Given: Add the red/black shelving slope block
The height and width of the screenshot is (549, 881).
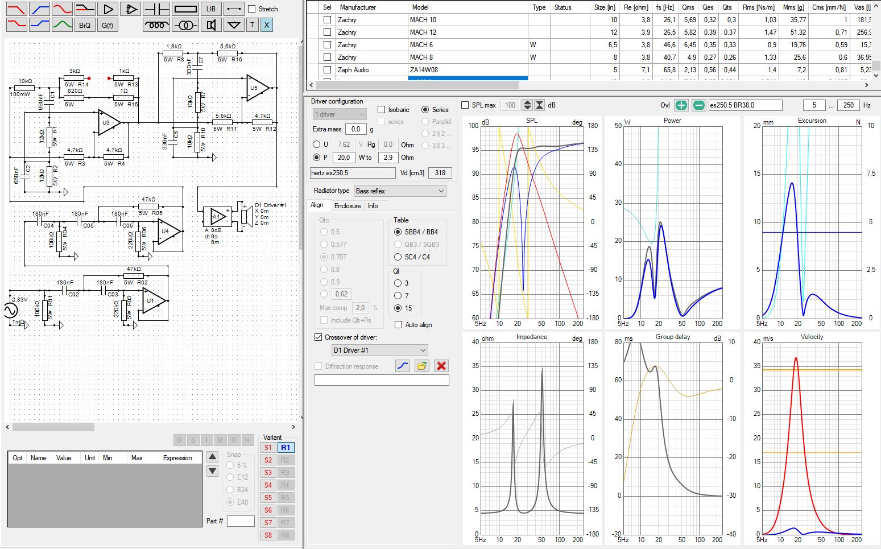Looking at the screenshot, I should (85, 9).
